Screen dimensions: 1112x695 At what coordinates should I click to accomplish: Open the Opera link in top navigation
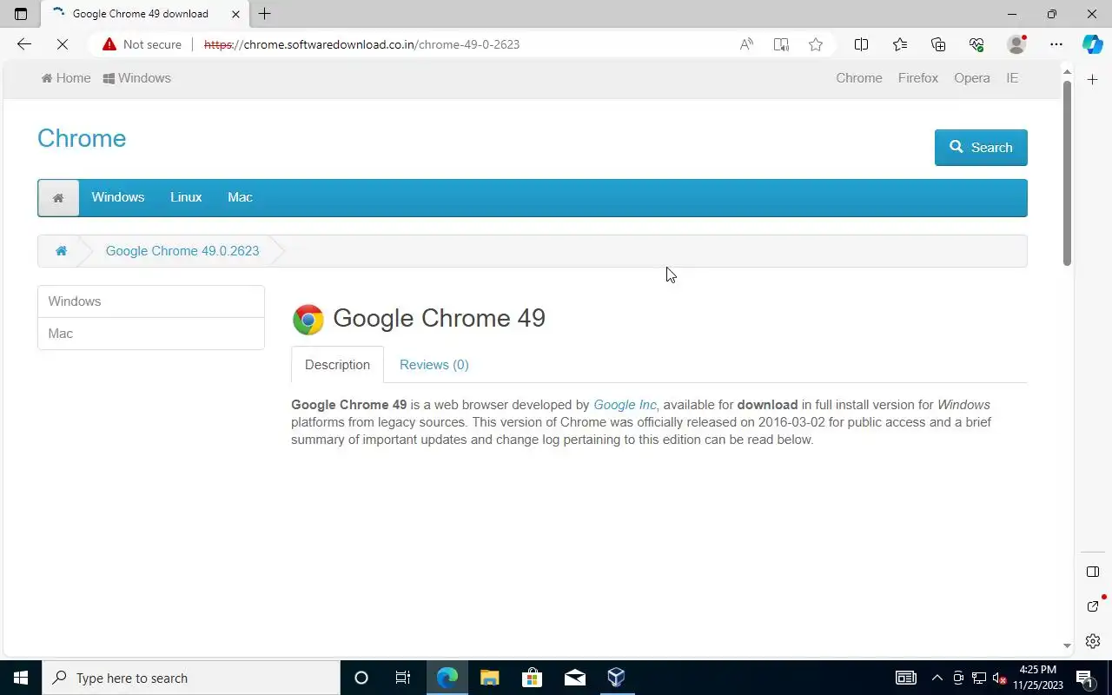click(x=972, y=78)
